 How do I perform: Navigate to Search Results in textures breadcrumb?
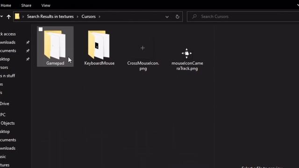click(x=50, y=17)
